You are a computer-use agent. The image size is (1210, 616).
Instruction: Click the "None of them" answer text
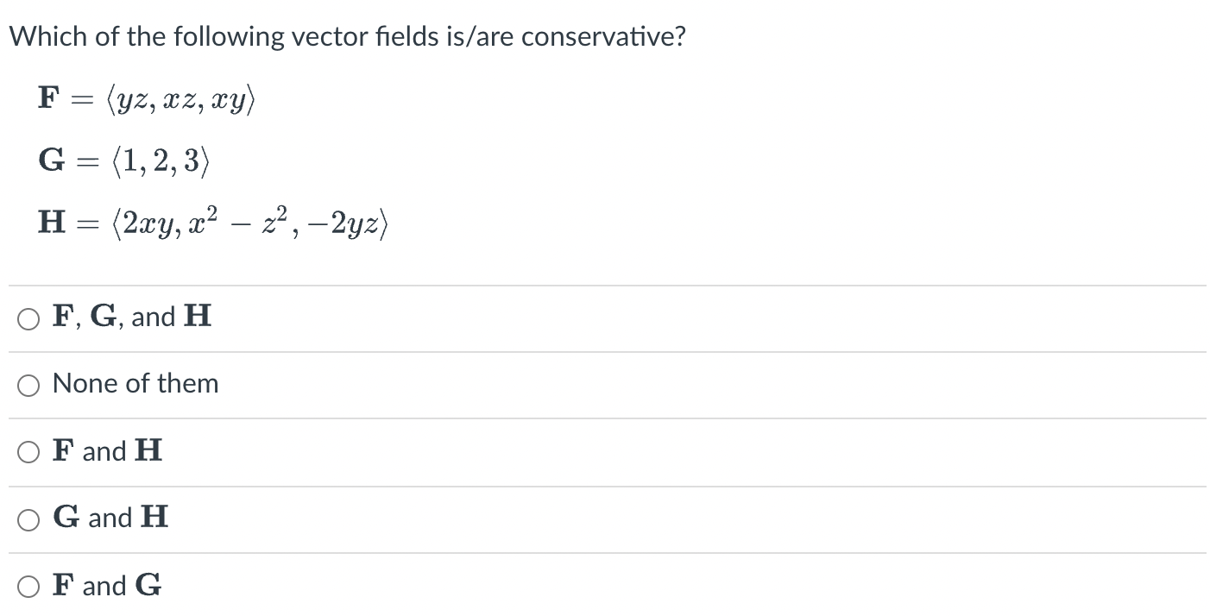point(135,383)
